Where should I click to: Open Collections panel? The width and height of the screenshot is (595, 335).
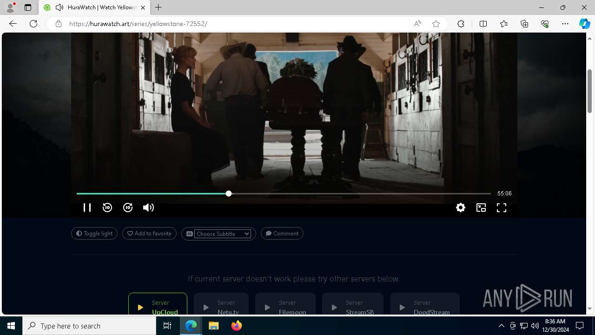tap(524, 24)
